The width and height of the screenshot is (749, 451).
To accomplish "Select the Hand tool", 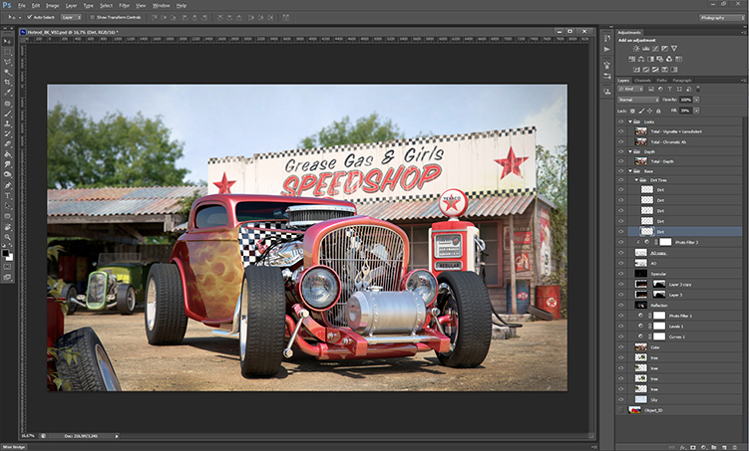I will coord(7,227).
